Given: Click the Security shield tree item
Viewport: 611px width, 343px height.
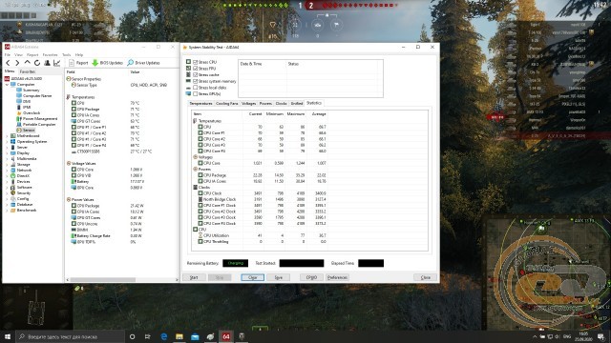Looking at the screenshot, I should [x=21, y=192].
